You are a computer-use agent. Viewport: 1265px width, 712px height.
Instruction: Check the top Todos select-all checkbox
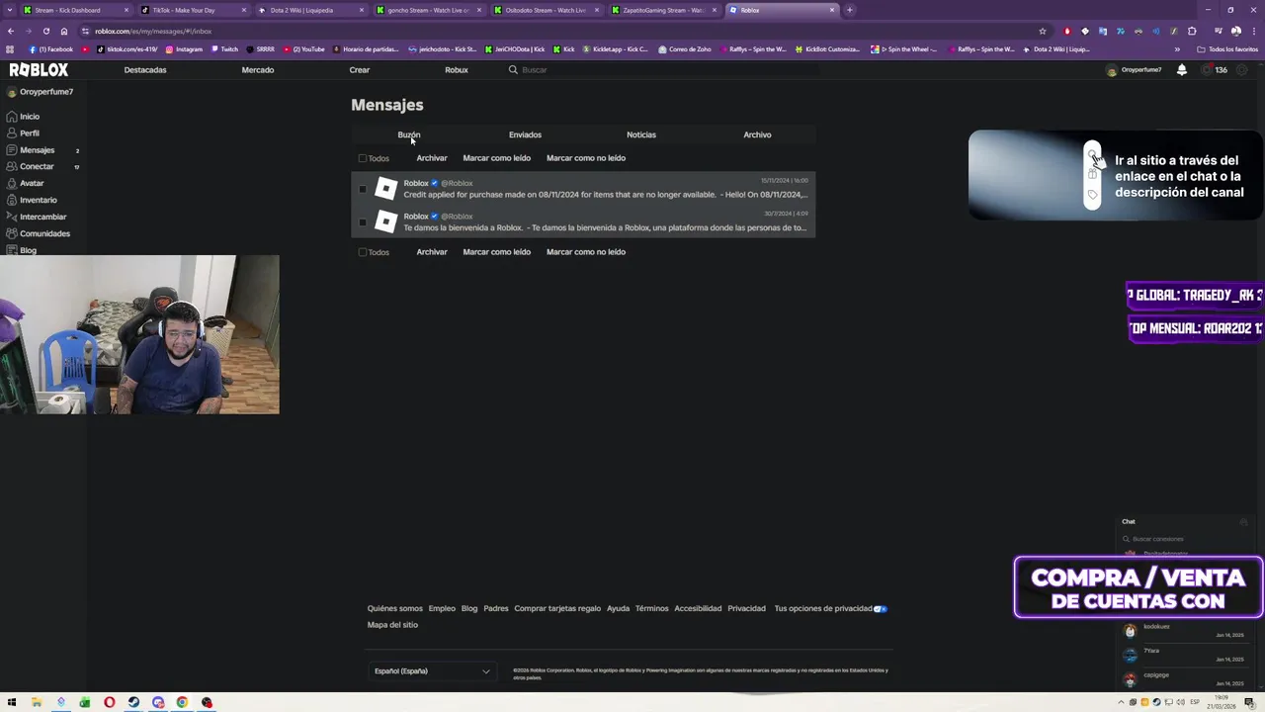363,158
